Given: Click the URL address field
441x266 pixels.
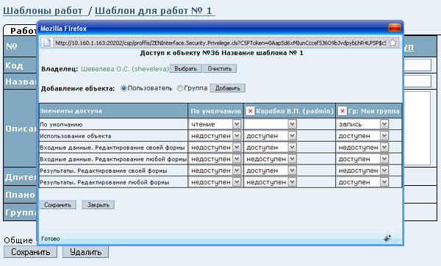Looking at the screenshot, I should [220, 43].
